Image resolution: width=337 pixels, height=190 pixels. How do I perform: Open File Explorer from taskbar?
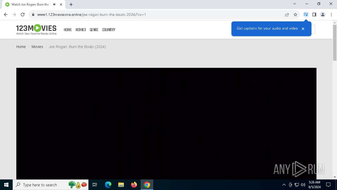(121, 185)
